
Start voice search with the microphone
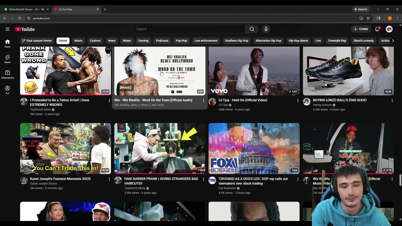pyautogui.click(x=266, y=29)
